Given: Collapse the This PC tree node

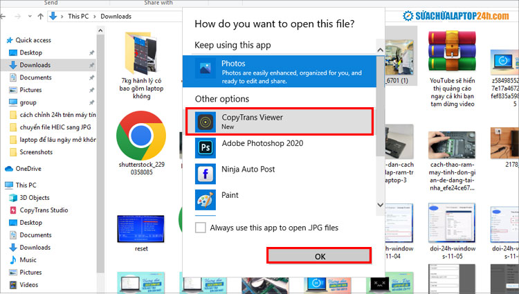Looking at the screenshot, I should pos(4,185).
